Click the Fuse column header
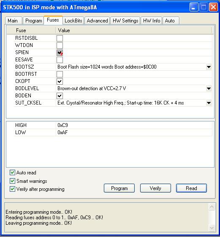This screenshot has height=237, width=220. pos(31,30)
